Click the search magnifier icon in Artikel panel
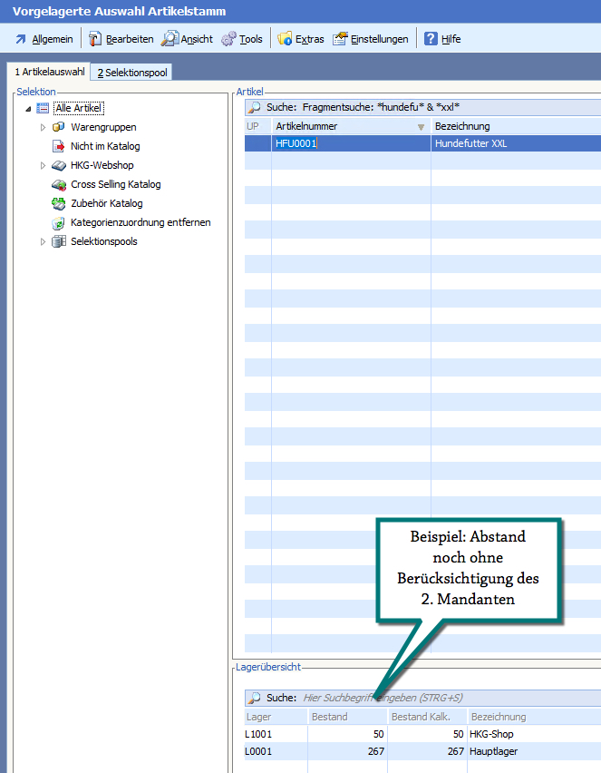Screen dimensions: 601x773 point(255,107)
